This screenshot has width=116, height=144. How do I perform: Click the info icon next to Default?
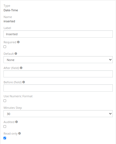click(16, 53)
